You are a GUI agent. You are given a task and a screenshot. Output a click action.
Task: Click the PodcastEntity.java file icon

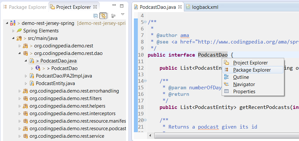(32, 83)
